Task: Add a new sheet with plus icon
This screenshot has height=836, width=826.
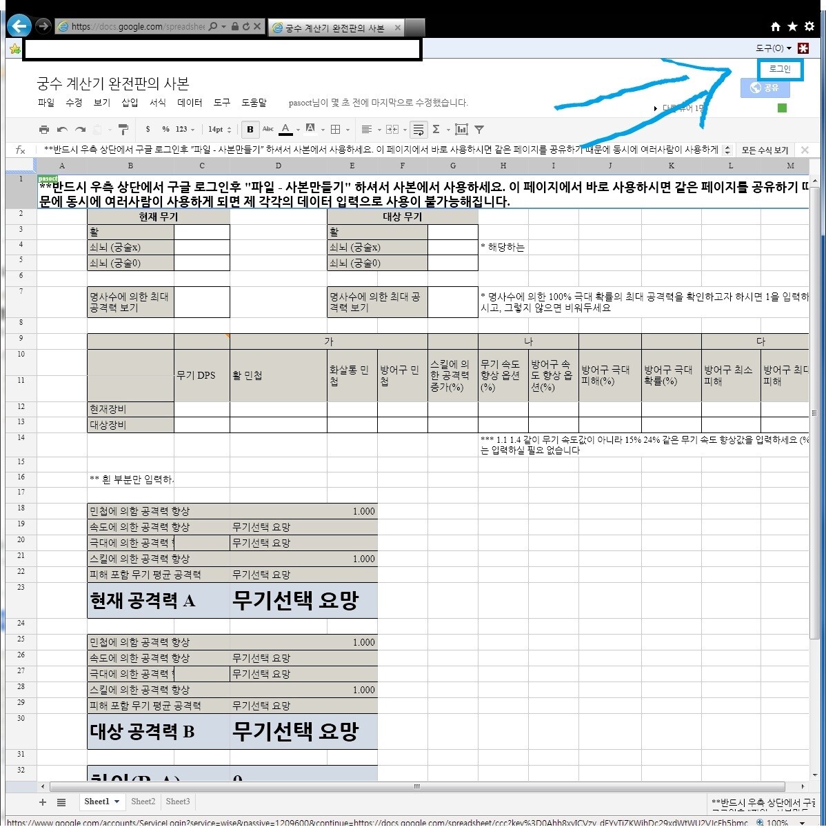Action: point(43,802)
